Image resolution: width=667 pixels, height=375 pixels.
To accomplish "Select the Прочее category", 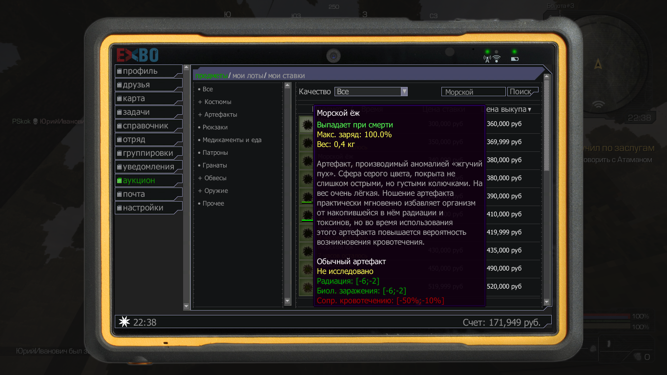I will coord(211,204).
